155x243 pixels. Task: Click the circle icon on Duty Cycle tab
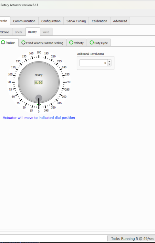click(92, 42)
